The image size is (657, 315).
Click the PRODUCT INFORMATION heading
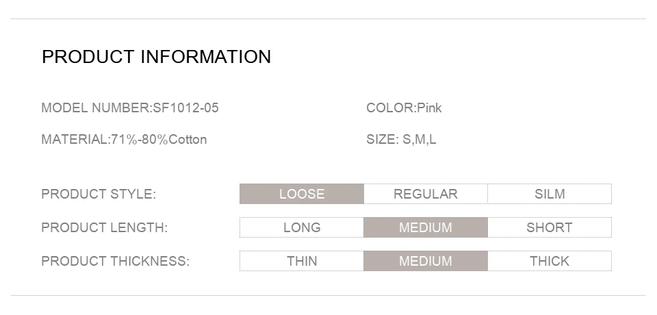[x=156, y=57]
